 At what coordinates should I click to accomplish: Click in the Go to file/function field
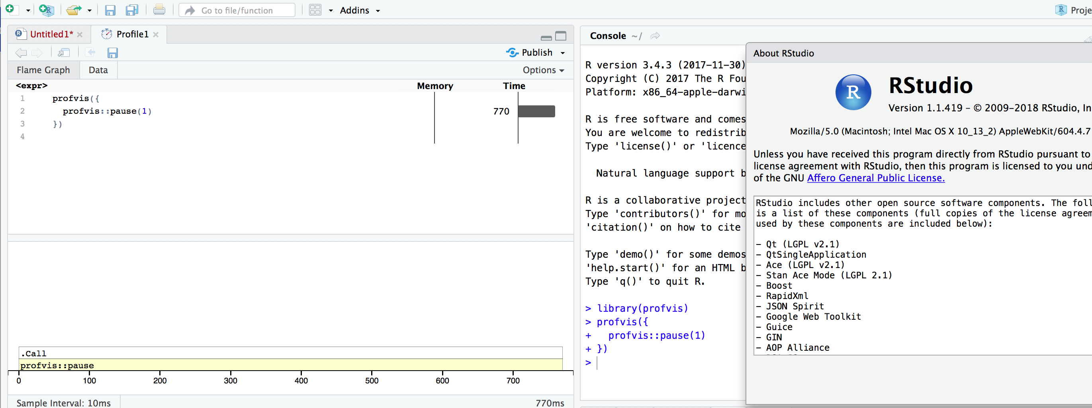[237, 10]
